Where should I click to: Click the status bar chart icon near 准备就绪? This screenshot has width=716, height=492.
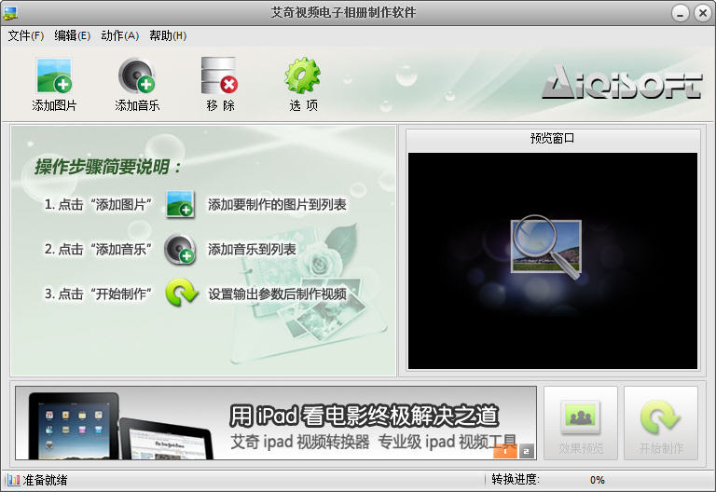(x=13, y=480)
